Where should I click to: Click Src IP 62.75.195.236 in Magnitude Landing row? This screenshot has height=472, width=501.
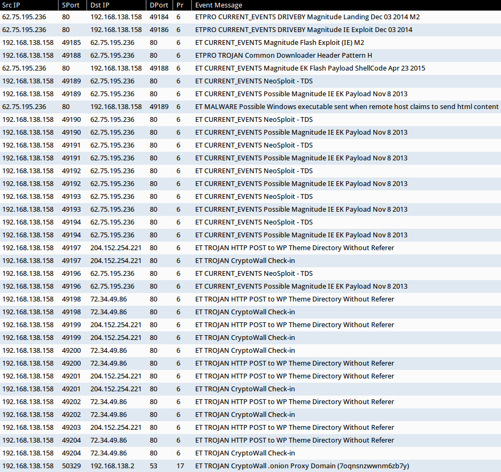click(x=24, y=17)
